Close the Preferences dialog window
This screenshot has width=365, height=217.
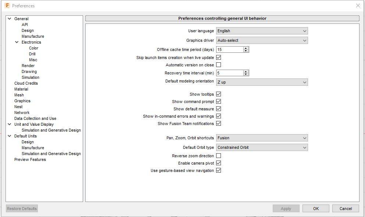[x=358, y=5]
